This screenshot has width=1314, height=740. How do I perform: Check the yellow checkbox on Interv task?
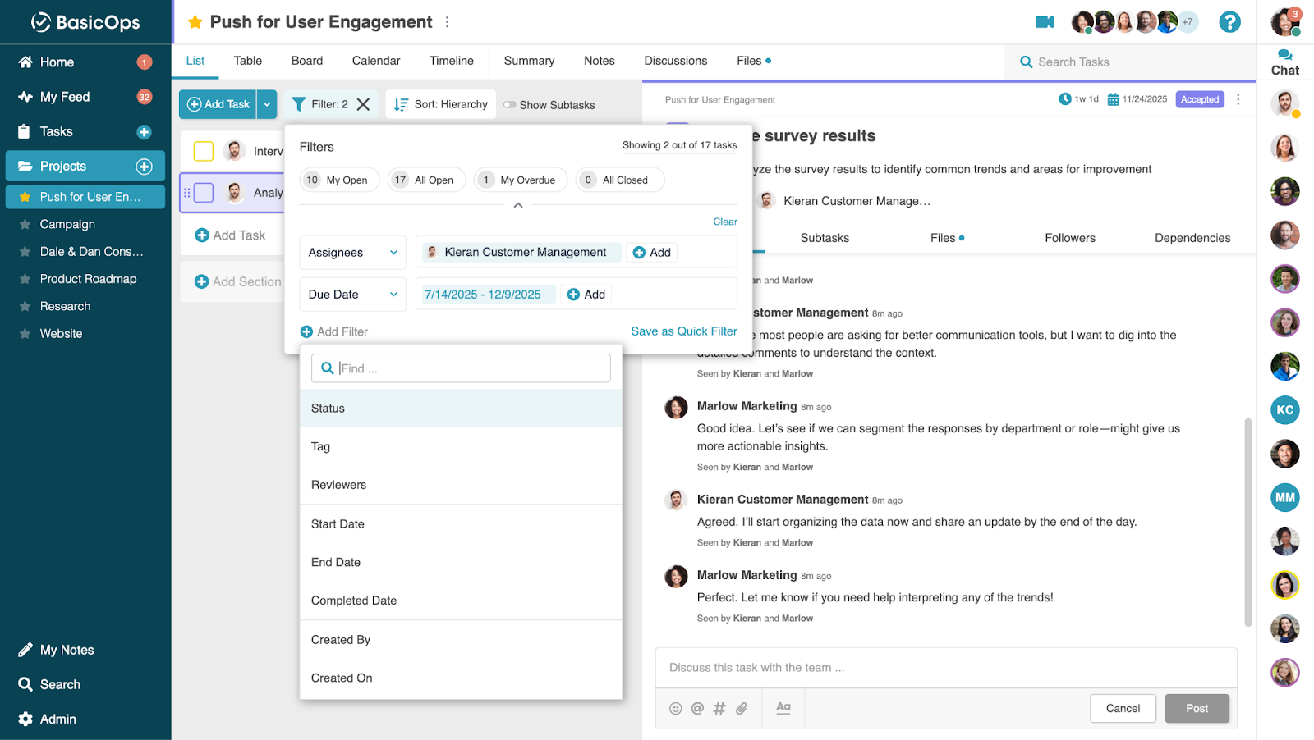tap(204, 151)
